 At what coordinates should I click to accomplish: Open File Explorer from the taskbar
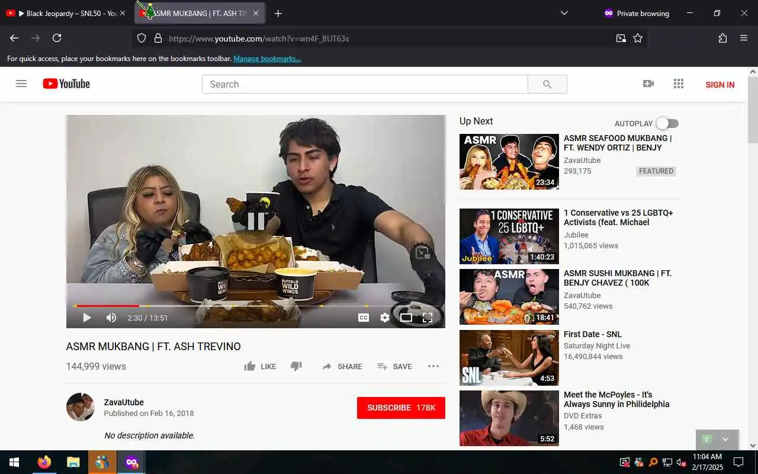(x=73, y=462)
